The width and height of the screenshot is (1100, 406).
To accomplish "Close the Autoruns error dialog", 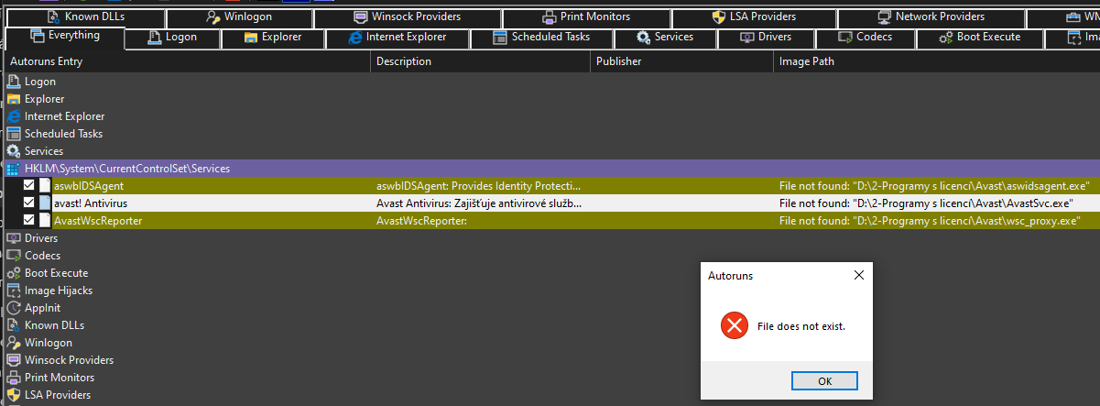I will (858, 275).
